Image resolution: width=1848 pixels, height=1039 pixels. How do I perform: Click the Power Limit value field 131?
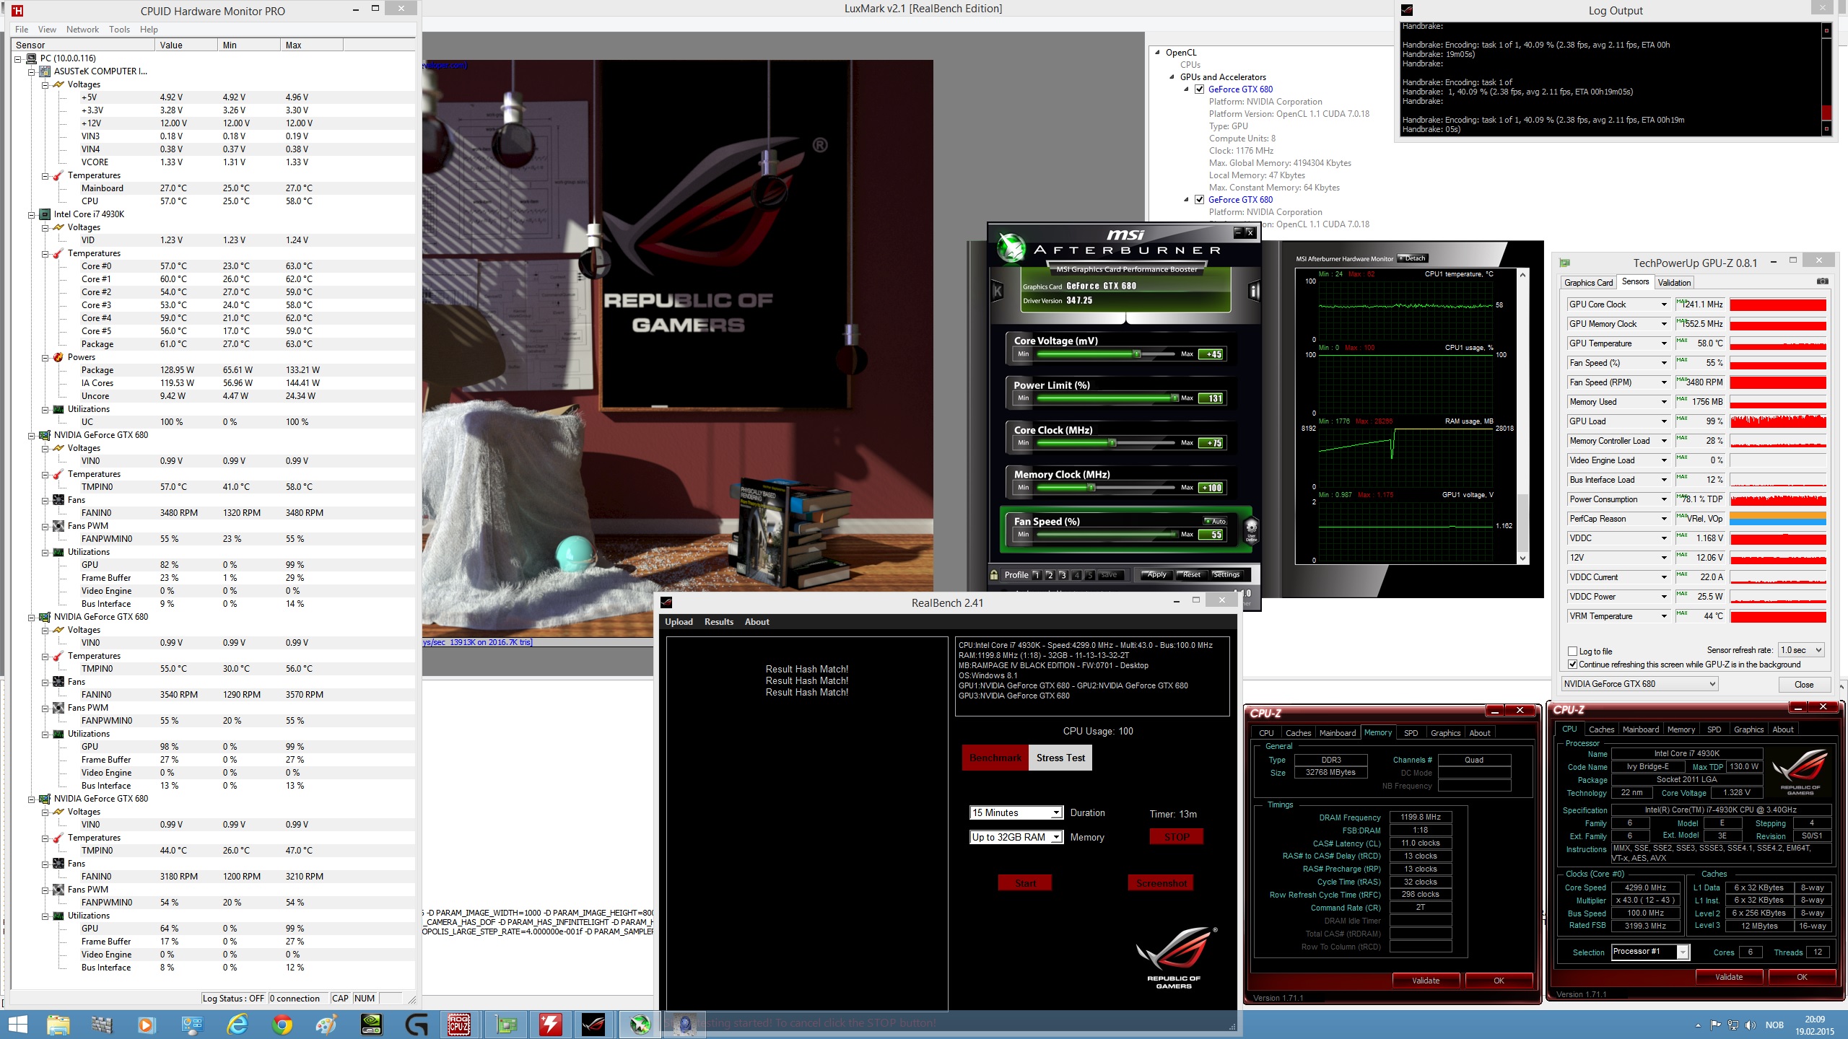tap(1211, 398)
